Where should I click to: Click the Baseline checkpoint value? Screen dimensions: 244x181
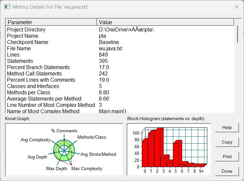coord(109,42)
